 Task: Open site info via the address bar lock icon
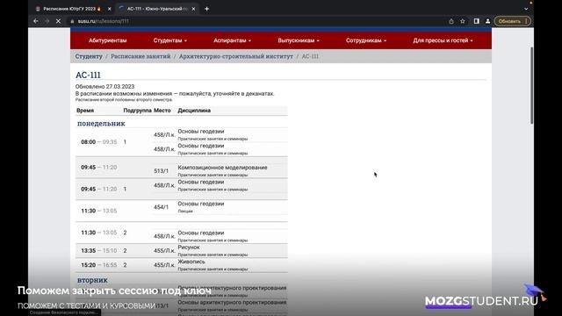click(72, 21)
